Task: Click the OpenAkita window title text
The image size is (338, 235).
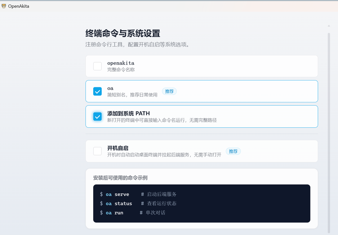Action: click(18, 6)
